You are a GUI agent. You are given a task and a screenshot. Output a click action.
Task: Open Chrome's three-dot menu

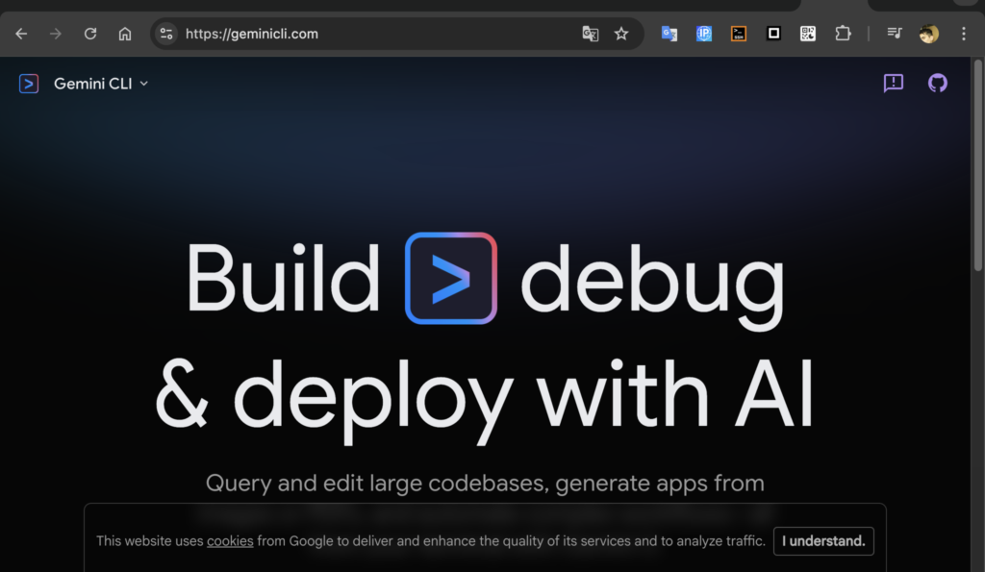point(963,34)
